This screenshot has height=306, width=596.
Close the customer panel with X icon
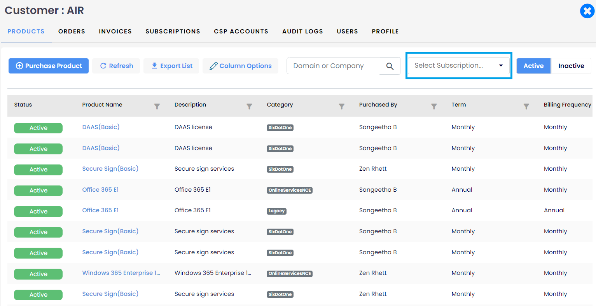pyautogui.click(x=587, y=11)
